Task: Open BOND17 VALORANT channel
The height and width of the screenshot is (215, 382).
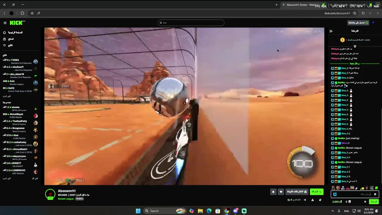Action: (x=20, y=165)
